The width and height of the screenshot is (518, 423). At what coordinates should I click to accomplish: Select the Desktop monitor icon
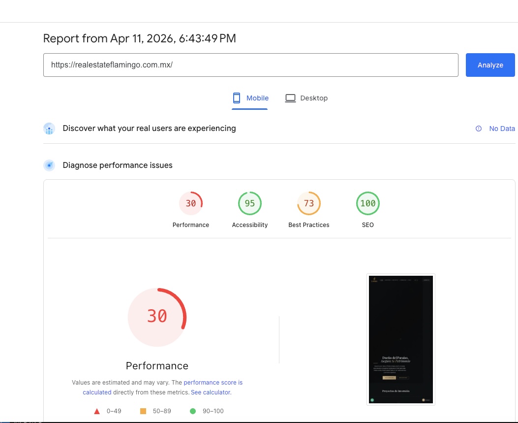click(x=290, y=98)
